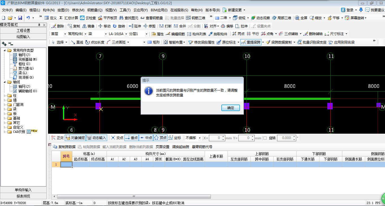Enable the 旋转 rotation checkbox
Image resolution: width=385 pixels, height=206 pixels.
tap(265, 138)
